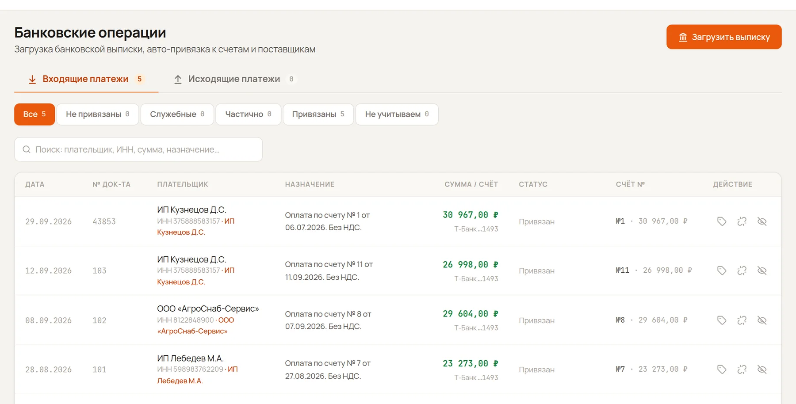This screenshot has height=404, width=796.
Task: Open ИП Лебедев М.А. supplier link
Action: click(197, 375)
